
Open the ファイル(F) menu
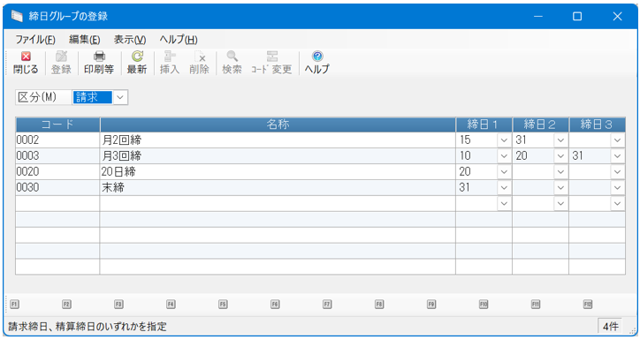(35, 40)
